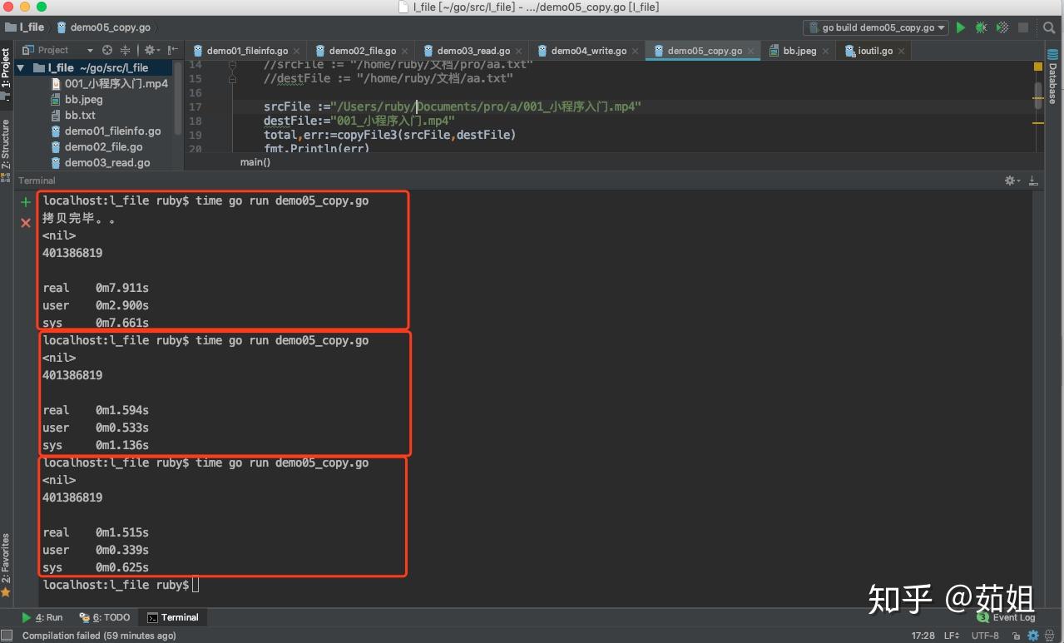Collapse the l_file project folder
The height and width of the screenshot is (643, 1064).
click(20, 68)
